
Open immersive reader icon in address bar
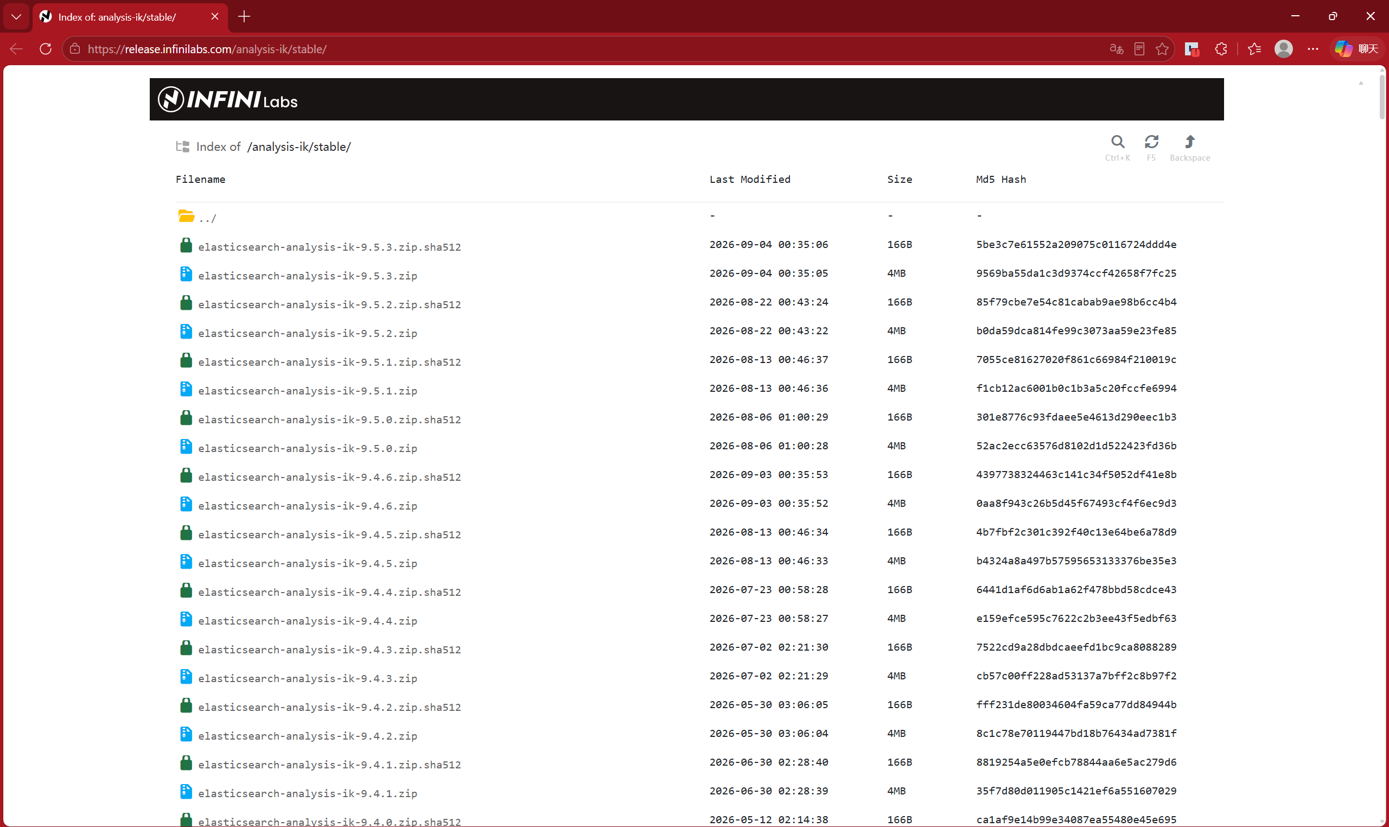1139,49
